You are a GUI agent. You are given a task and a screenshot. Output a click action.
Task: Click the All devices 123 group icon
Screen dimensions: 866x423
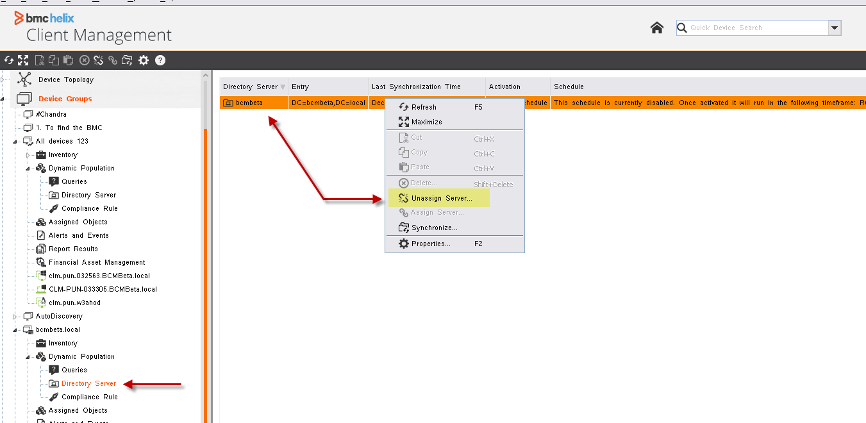pos(28,141)
